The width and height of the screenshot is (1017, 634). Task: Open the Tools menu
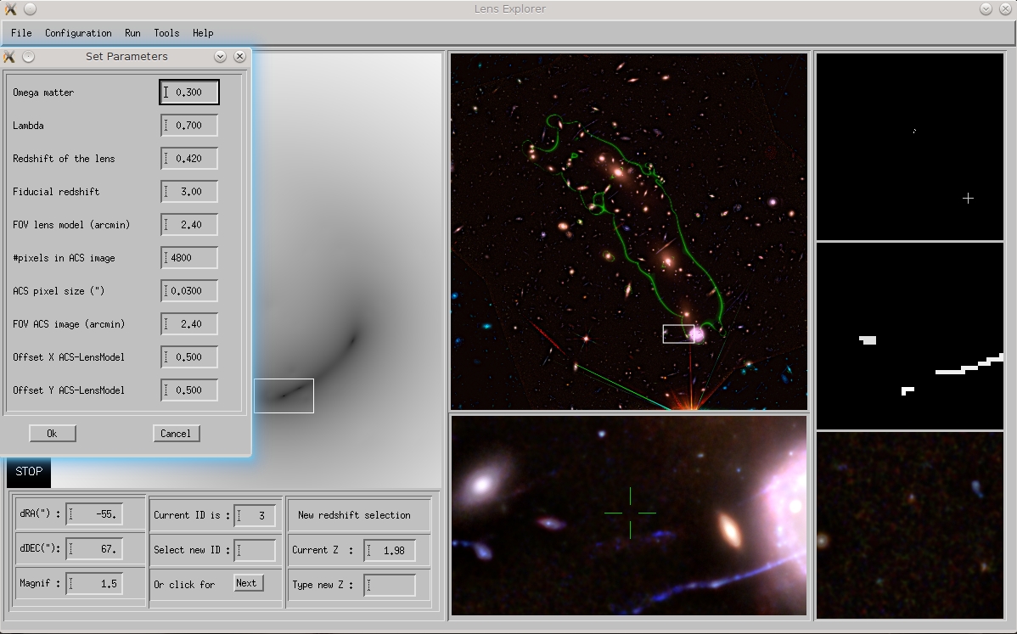[166, 33]
